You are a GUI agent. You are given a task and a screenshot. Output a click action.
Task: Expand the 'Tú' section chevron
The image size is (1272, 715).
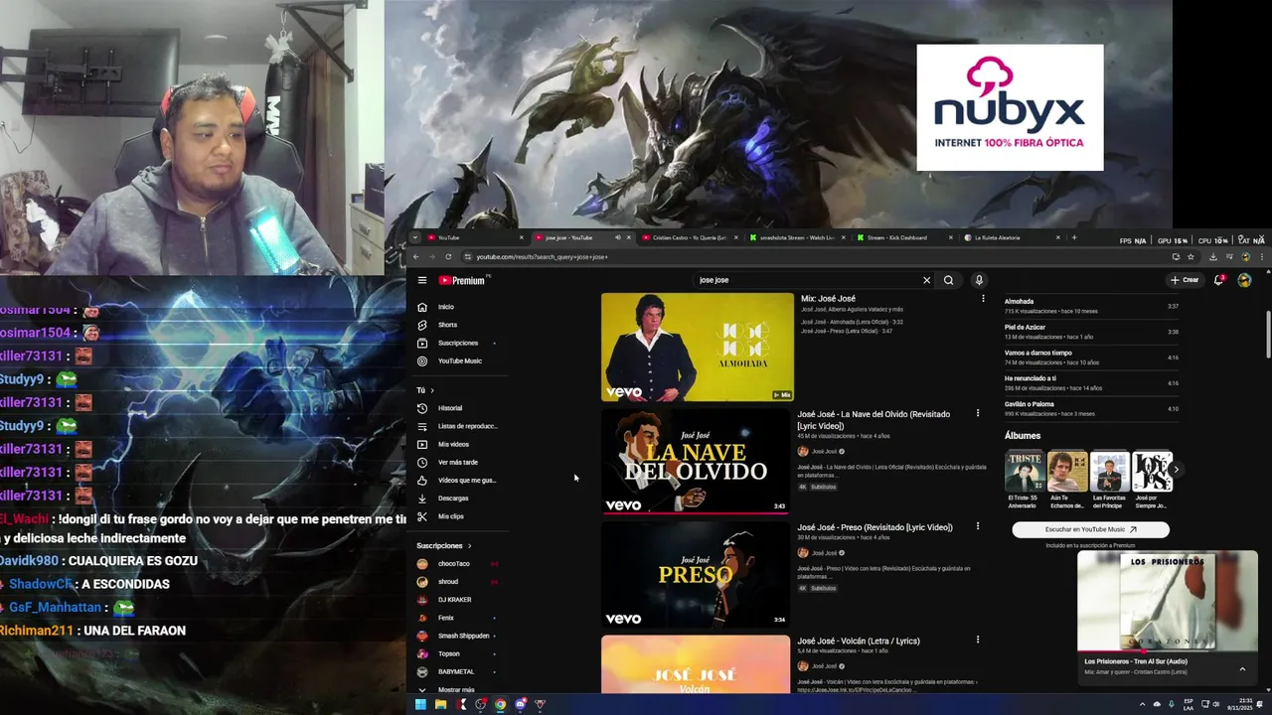[x=432, y=390]
